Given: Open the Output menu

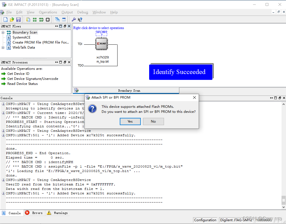Looking at the screenshot, I should point(67,12).
